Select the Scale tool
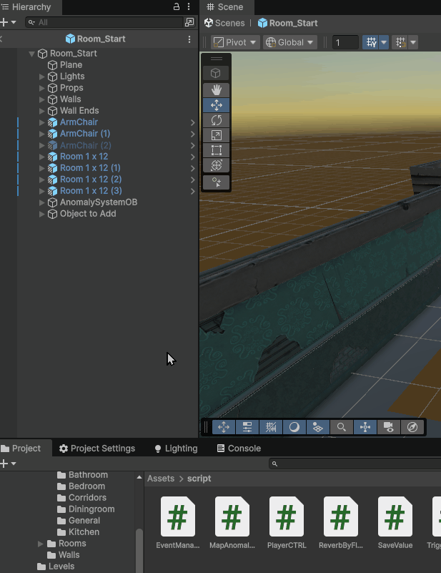The width and height of the screenshot is (441, 573). point(216,135)
